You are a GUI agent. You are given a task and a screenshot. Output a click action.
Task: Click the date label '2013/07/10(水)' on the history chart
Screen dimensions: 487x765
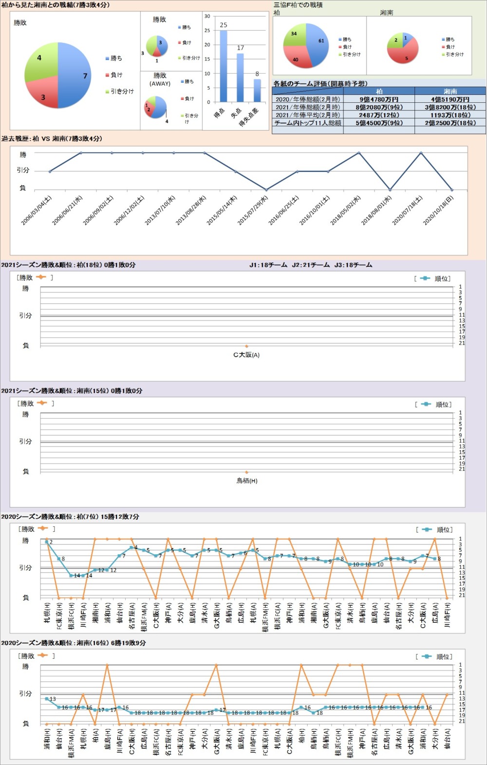click(160, 210)
